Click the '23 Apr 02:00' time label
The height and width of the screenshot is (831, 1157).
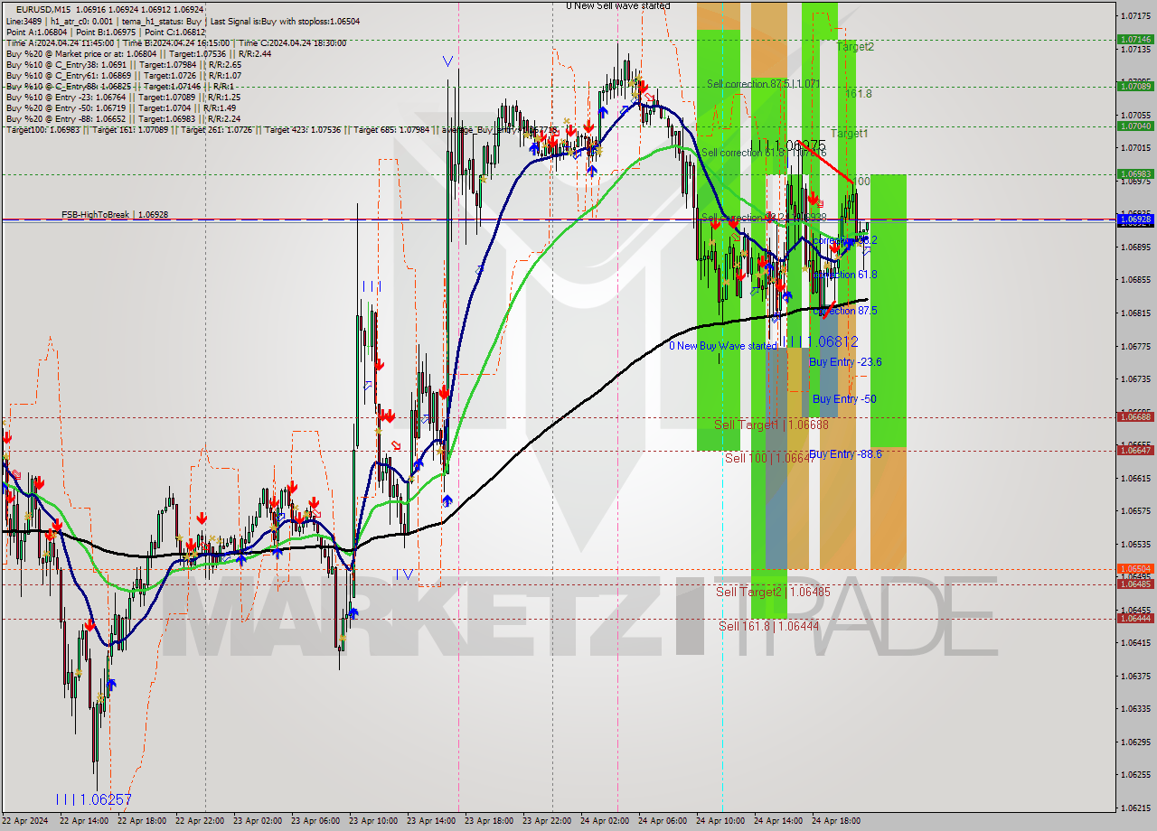(x=258, y=821)
